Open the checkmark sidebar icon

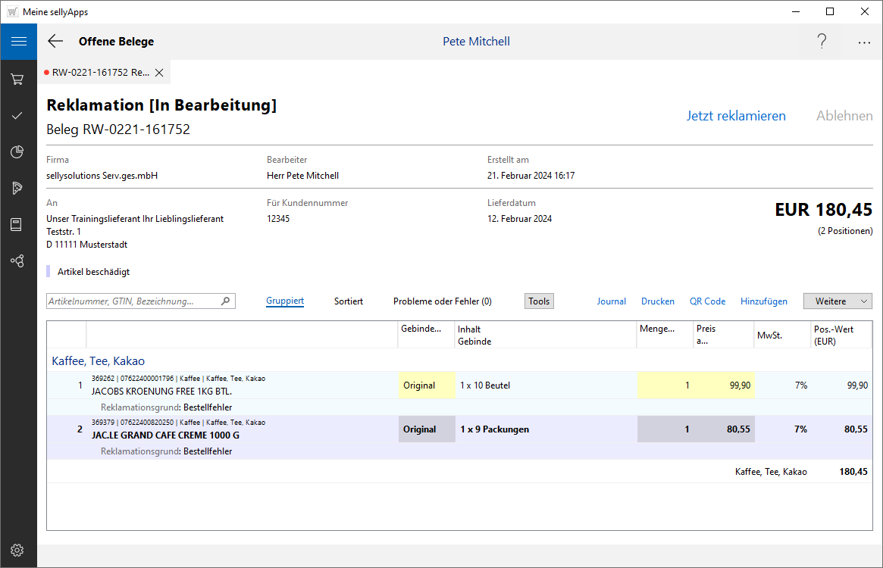[17, 115]
